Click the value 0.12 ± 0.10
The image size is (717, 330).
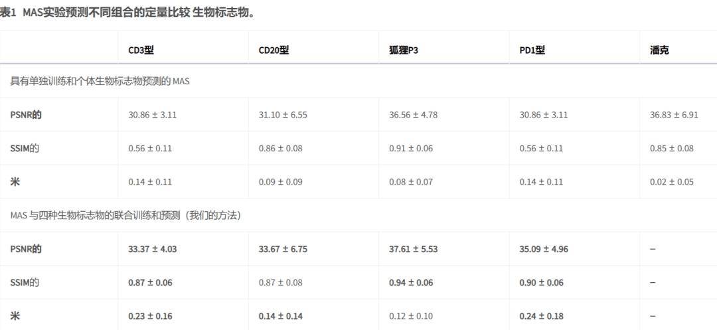click(x=411, y=316)
